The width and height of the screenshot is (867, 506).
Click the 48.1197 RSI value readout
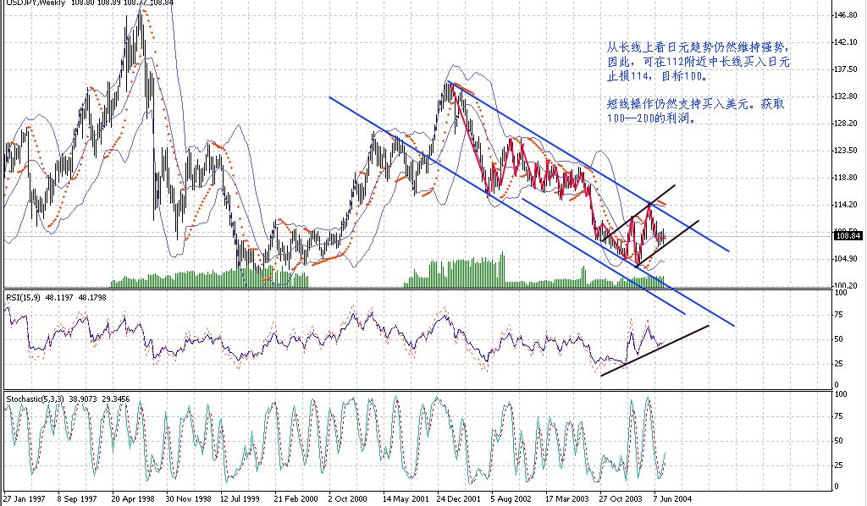pos(60,298)
